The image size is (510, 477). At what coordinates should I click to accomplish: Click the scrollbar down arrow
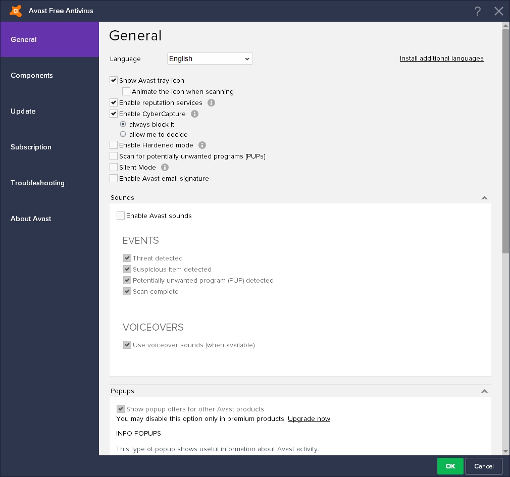click(505, 451)
